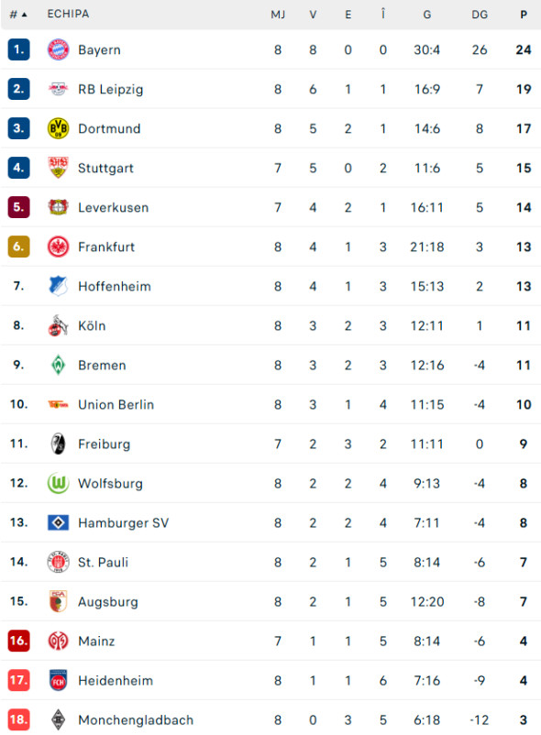
Task: Select the Frankfurt eagle crest
Action: click(x=57, y=247)
